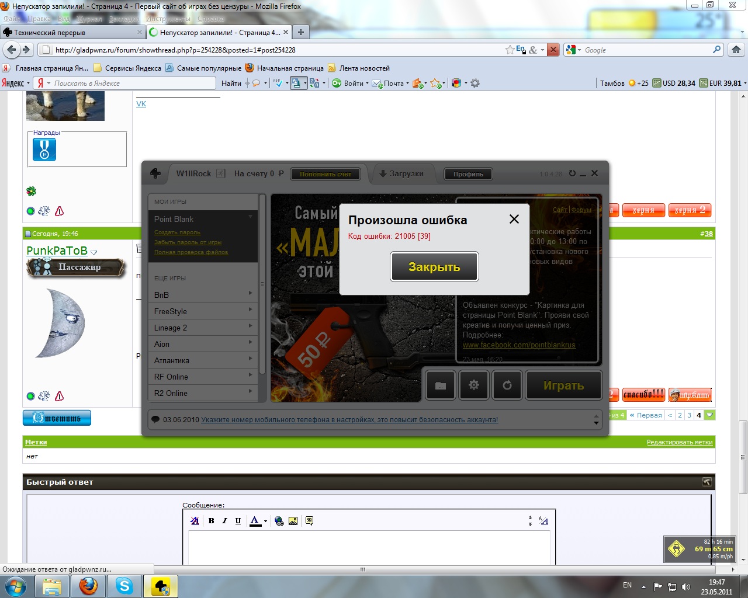Click Редактировать метки link
This screenshot has width=748, height=598.
coord(680,442)
